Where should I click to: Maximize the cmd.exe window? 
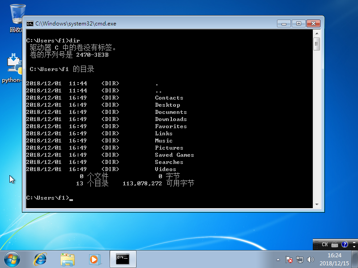298,24
